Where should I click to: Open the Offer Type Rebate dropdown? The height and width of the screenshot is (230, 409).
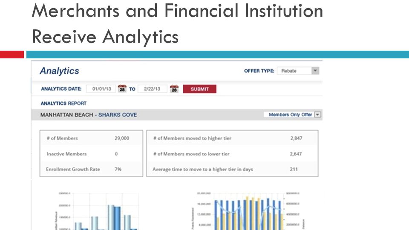pyautogui.click(x=298, y=71)
